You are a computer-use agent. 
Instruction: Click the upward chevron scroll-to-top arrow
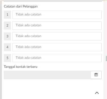click(x=97, y=93)
